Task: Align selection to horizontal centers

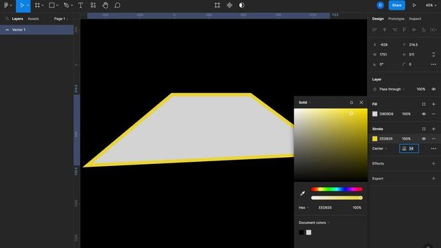Action: click(x=384, y=30)
